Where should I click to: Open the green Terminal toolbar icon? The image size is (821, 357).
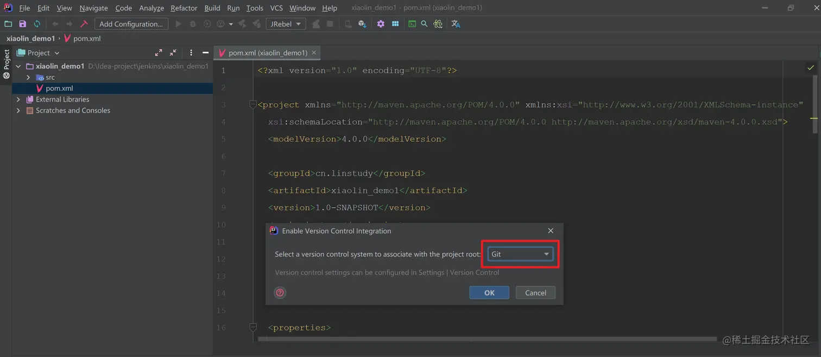click(412, 24)
